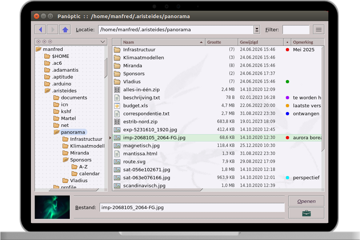Select file scandinavisch.jpg
Screen dimensions: 360x240
[217, 185]
